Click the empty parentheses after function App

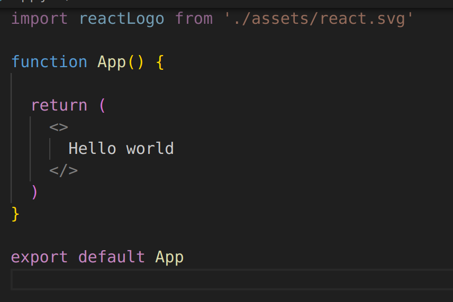pos(135,62)
